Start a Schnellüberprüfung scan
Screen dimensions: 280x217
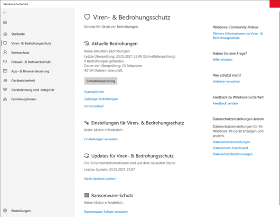pos(101,81)
